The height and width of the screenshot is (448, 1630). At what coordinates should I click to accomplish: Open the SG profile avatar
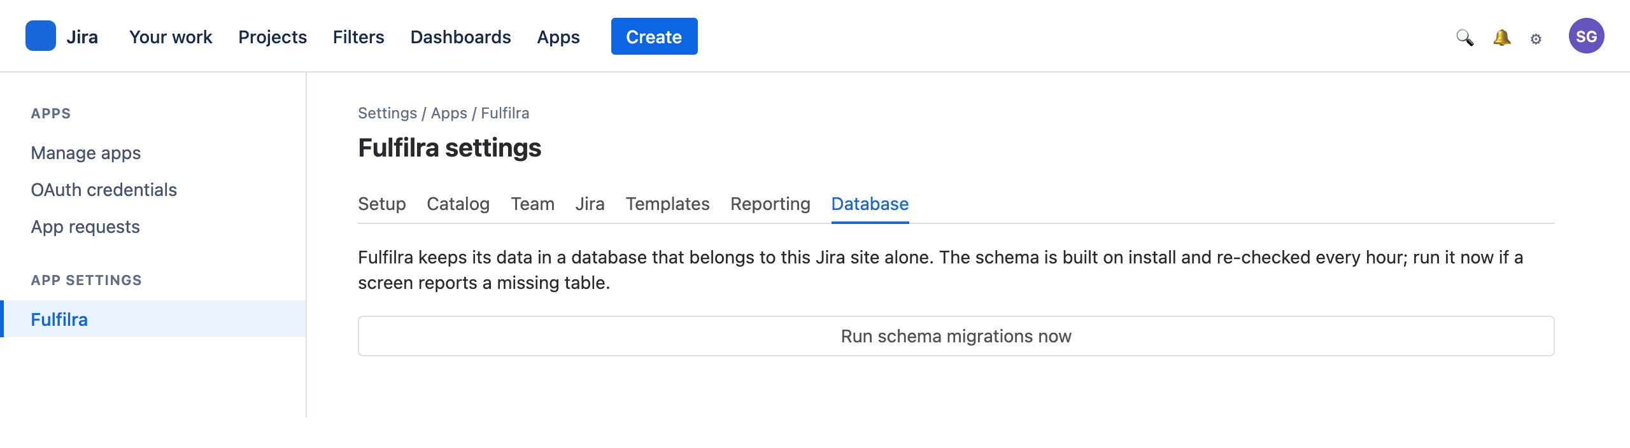[x=1586, y=36]
